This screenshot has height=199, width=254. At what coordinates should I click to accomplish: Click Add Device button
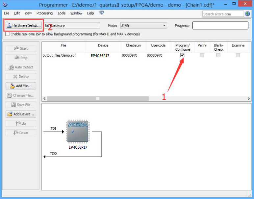[21, 114]
